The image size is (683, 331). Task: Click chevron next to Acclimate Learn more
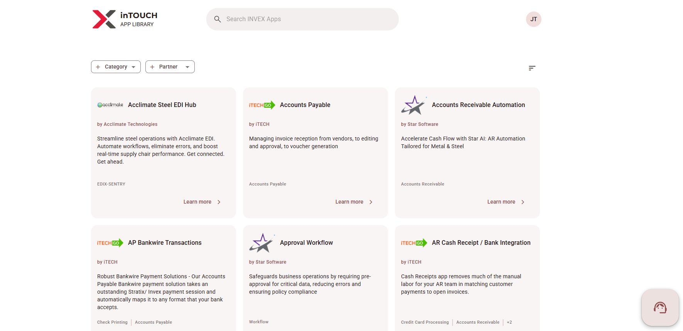219,202
